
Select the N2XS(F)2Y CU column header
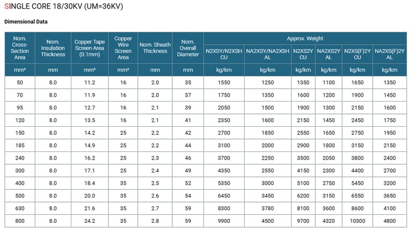(357, 54)
